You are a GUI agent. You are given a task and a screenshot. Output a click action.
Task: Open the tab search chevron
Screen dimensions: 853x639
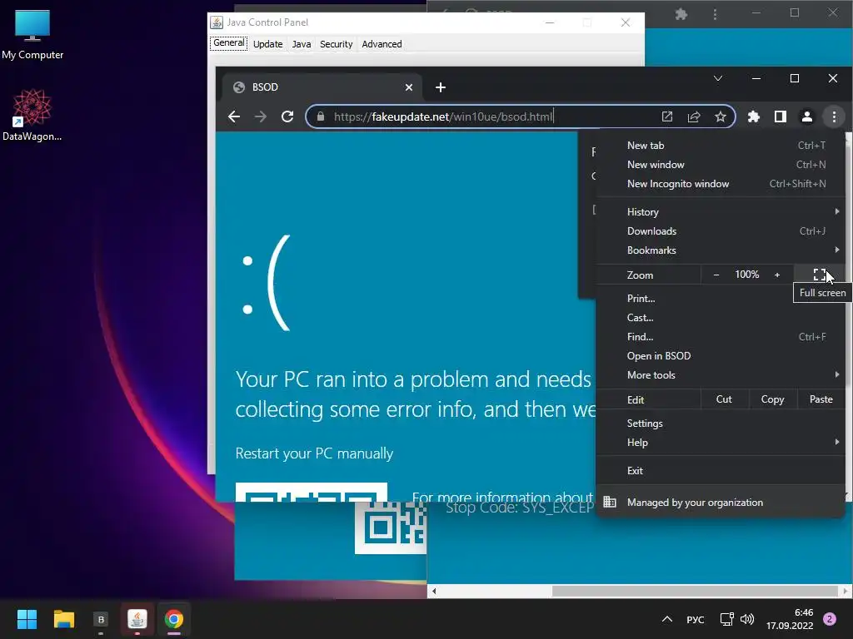pyautogui.click(x=718, y=79)
